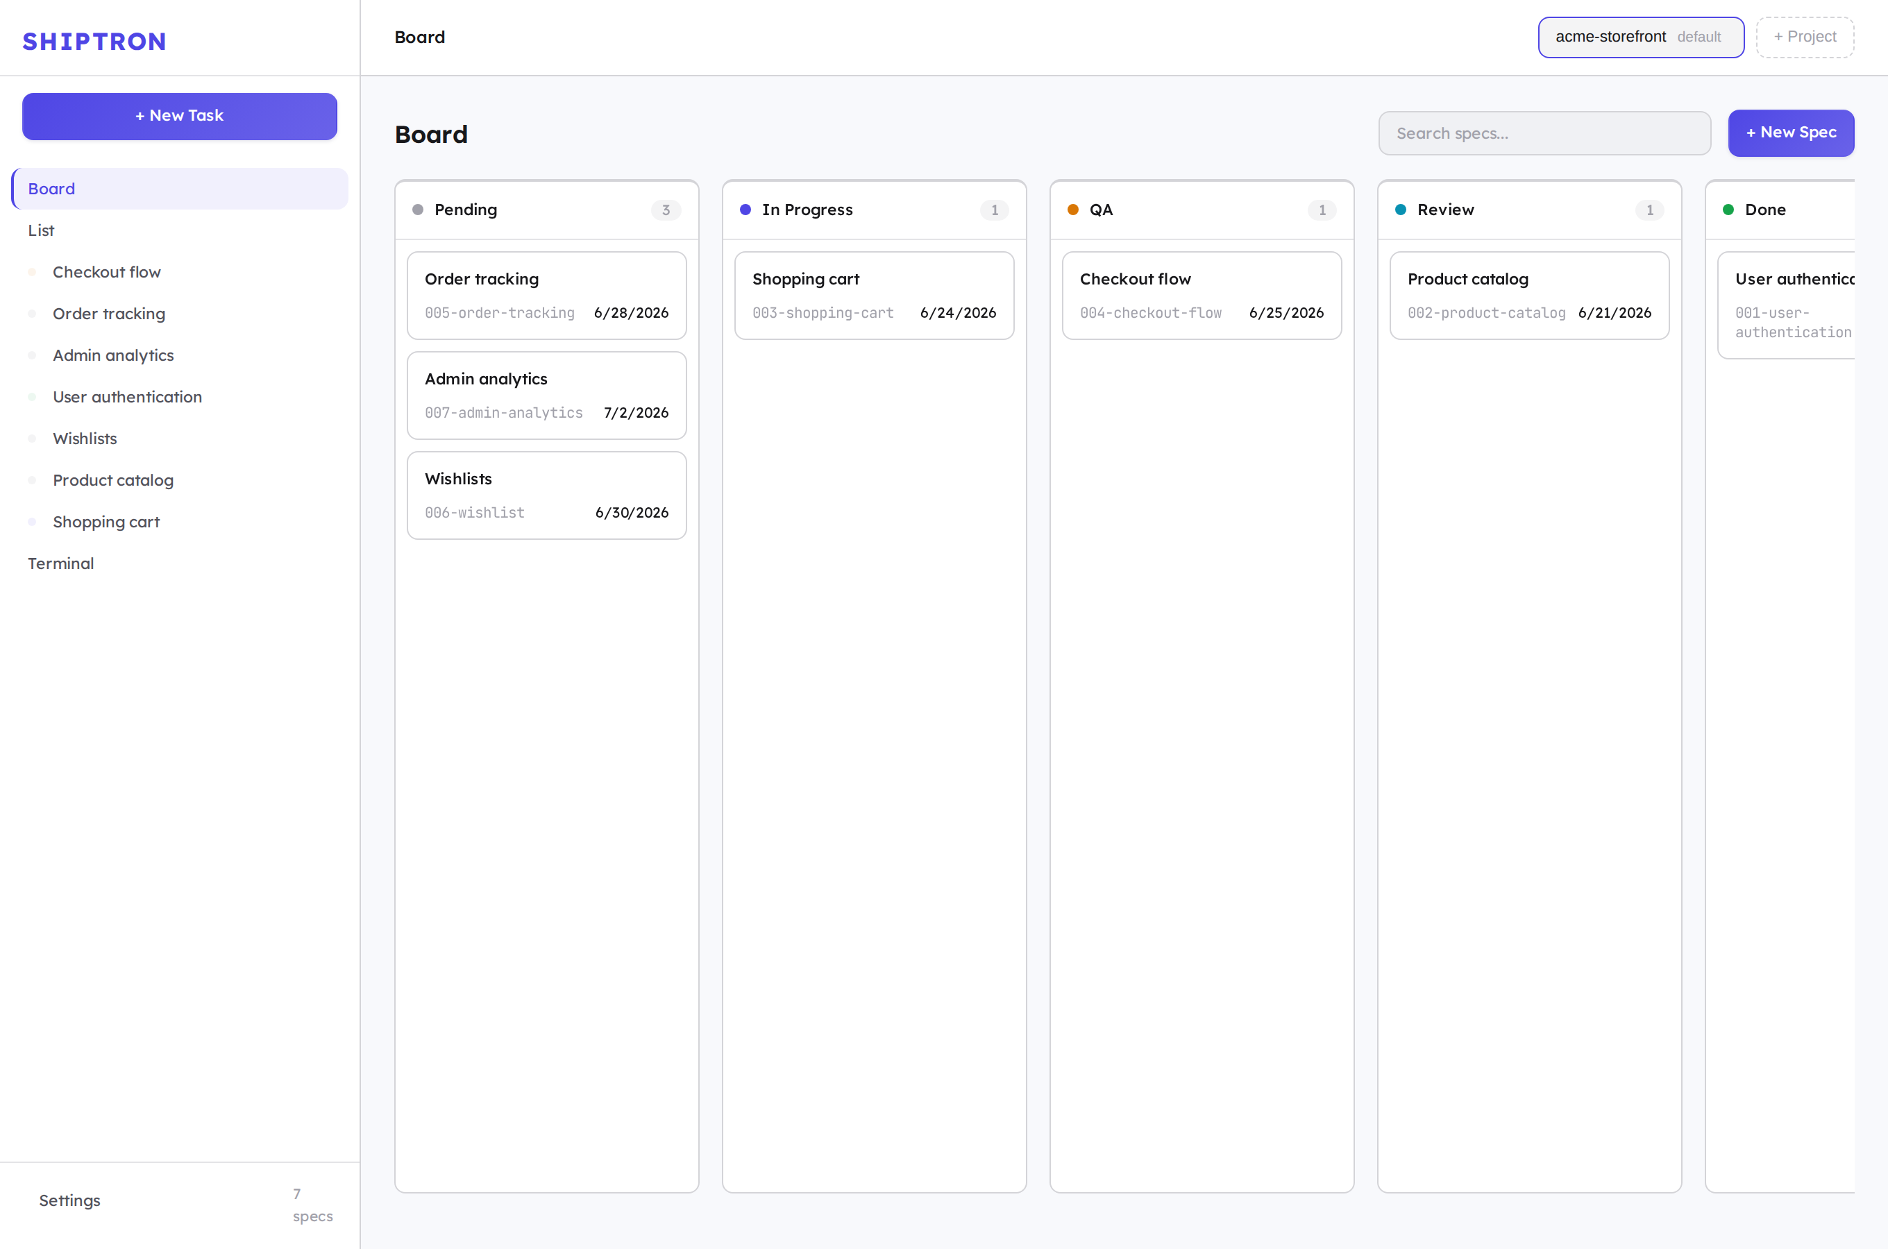1888x1249 pixels.
Task: Click the Board breadcrumb in top bar
Action: [420, 37]
